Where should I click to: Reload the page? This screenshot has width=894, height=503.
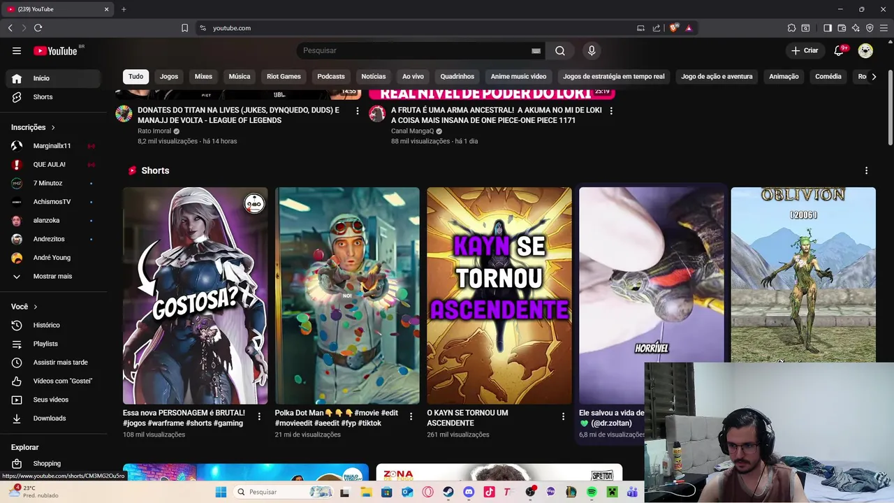pyautogui.click(x=38, y=28)
